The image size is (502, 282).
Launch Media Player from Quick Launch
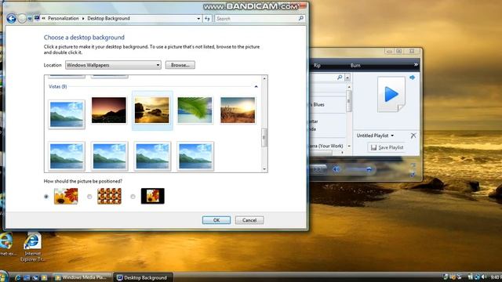click(44, 277)
